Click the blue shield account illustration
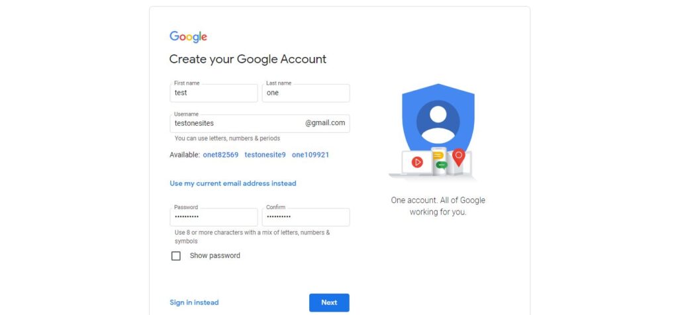This screenshot has height=315, width=678. (438, 118)
